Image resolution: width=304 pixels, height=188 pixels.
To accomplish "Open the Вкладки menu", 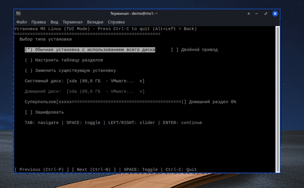I will [x=95, y=22].
